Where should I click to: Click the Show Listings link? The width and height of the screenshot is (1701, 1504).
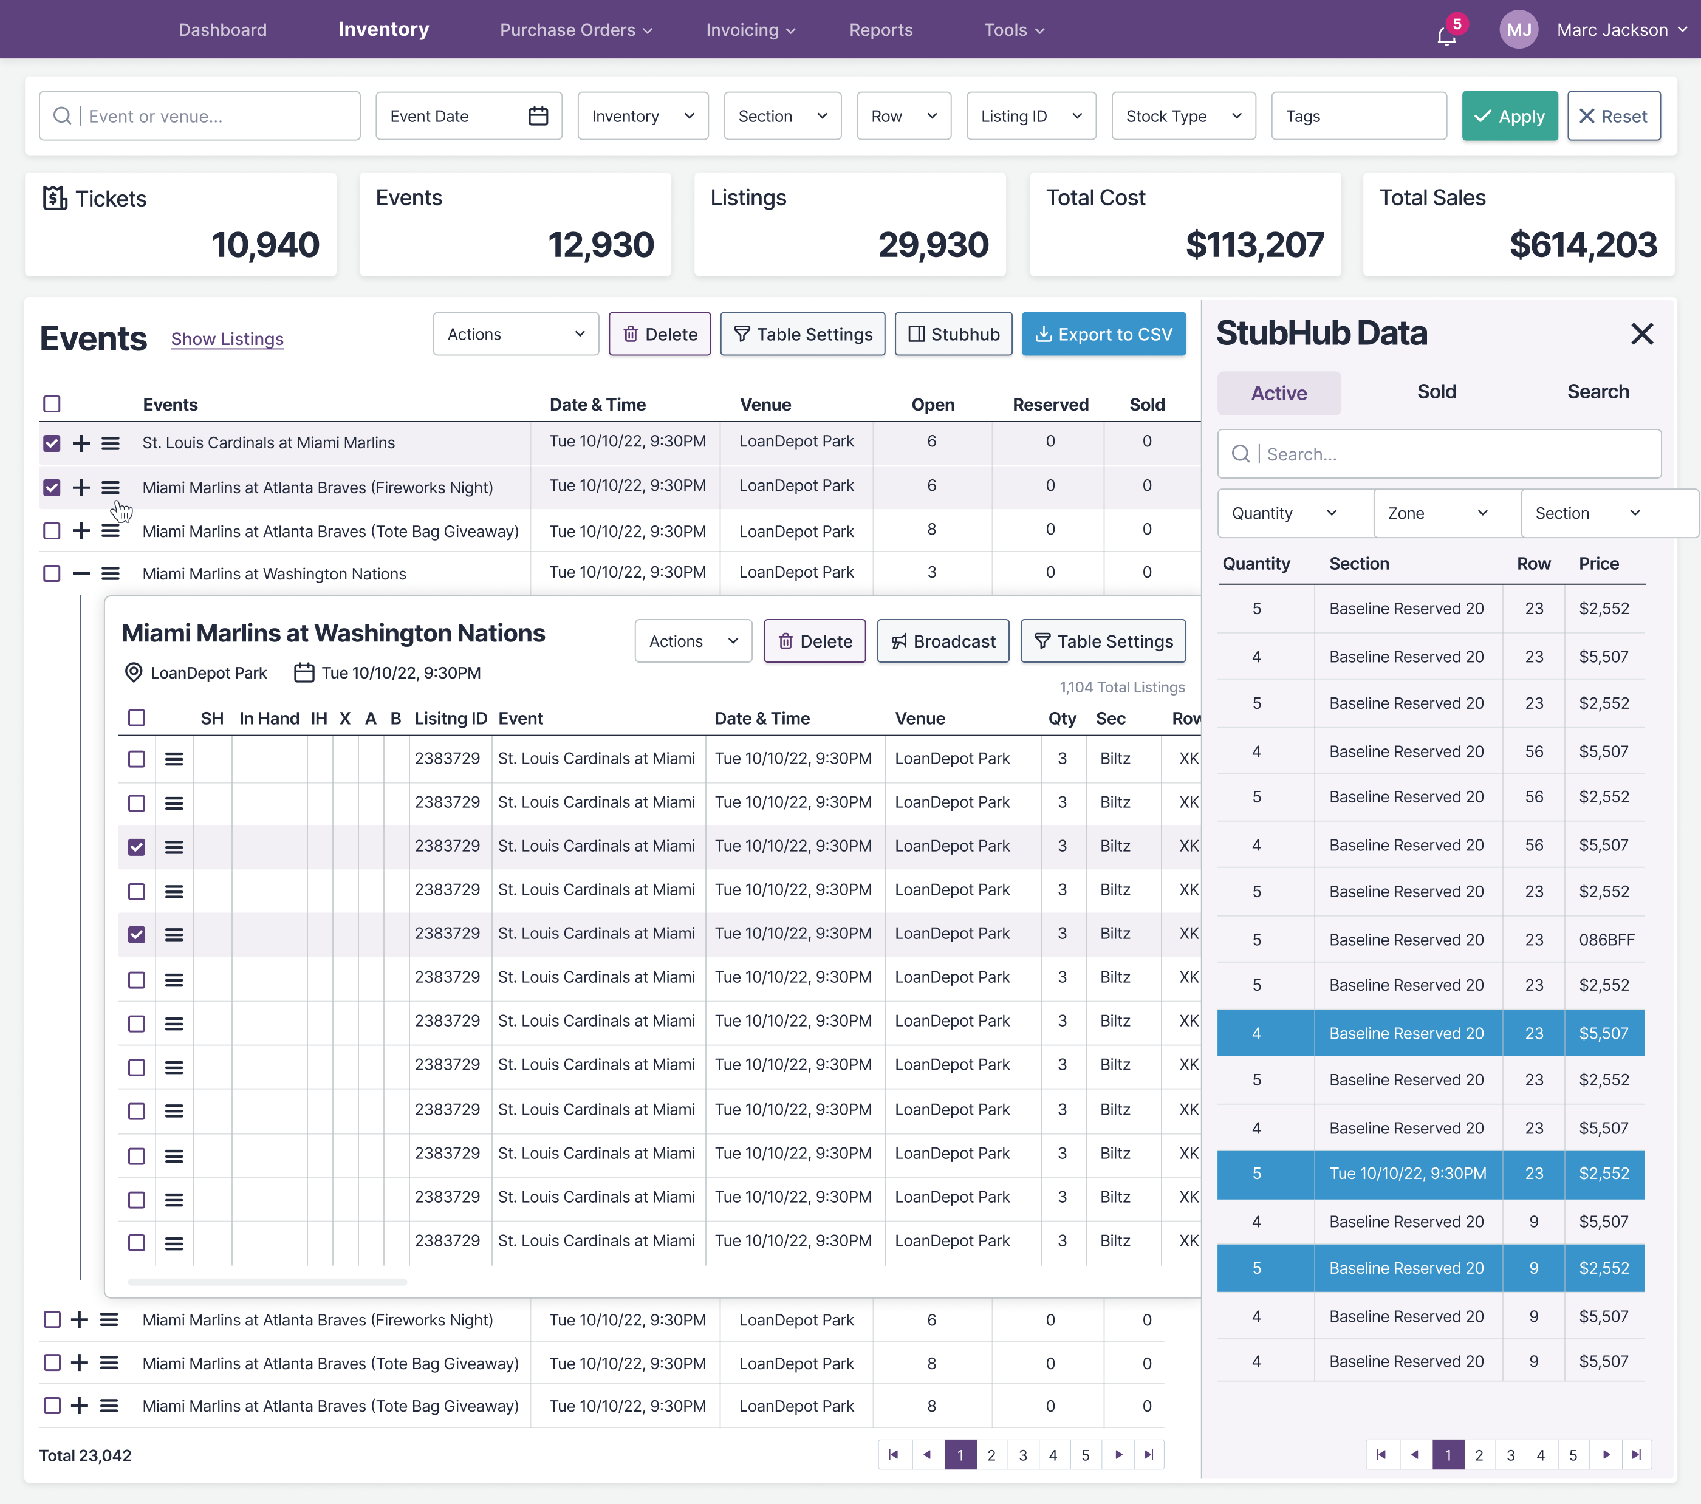(227, 339)
